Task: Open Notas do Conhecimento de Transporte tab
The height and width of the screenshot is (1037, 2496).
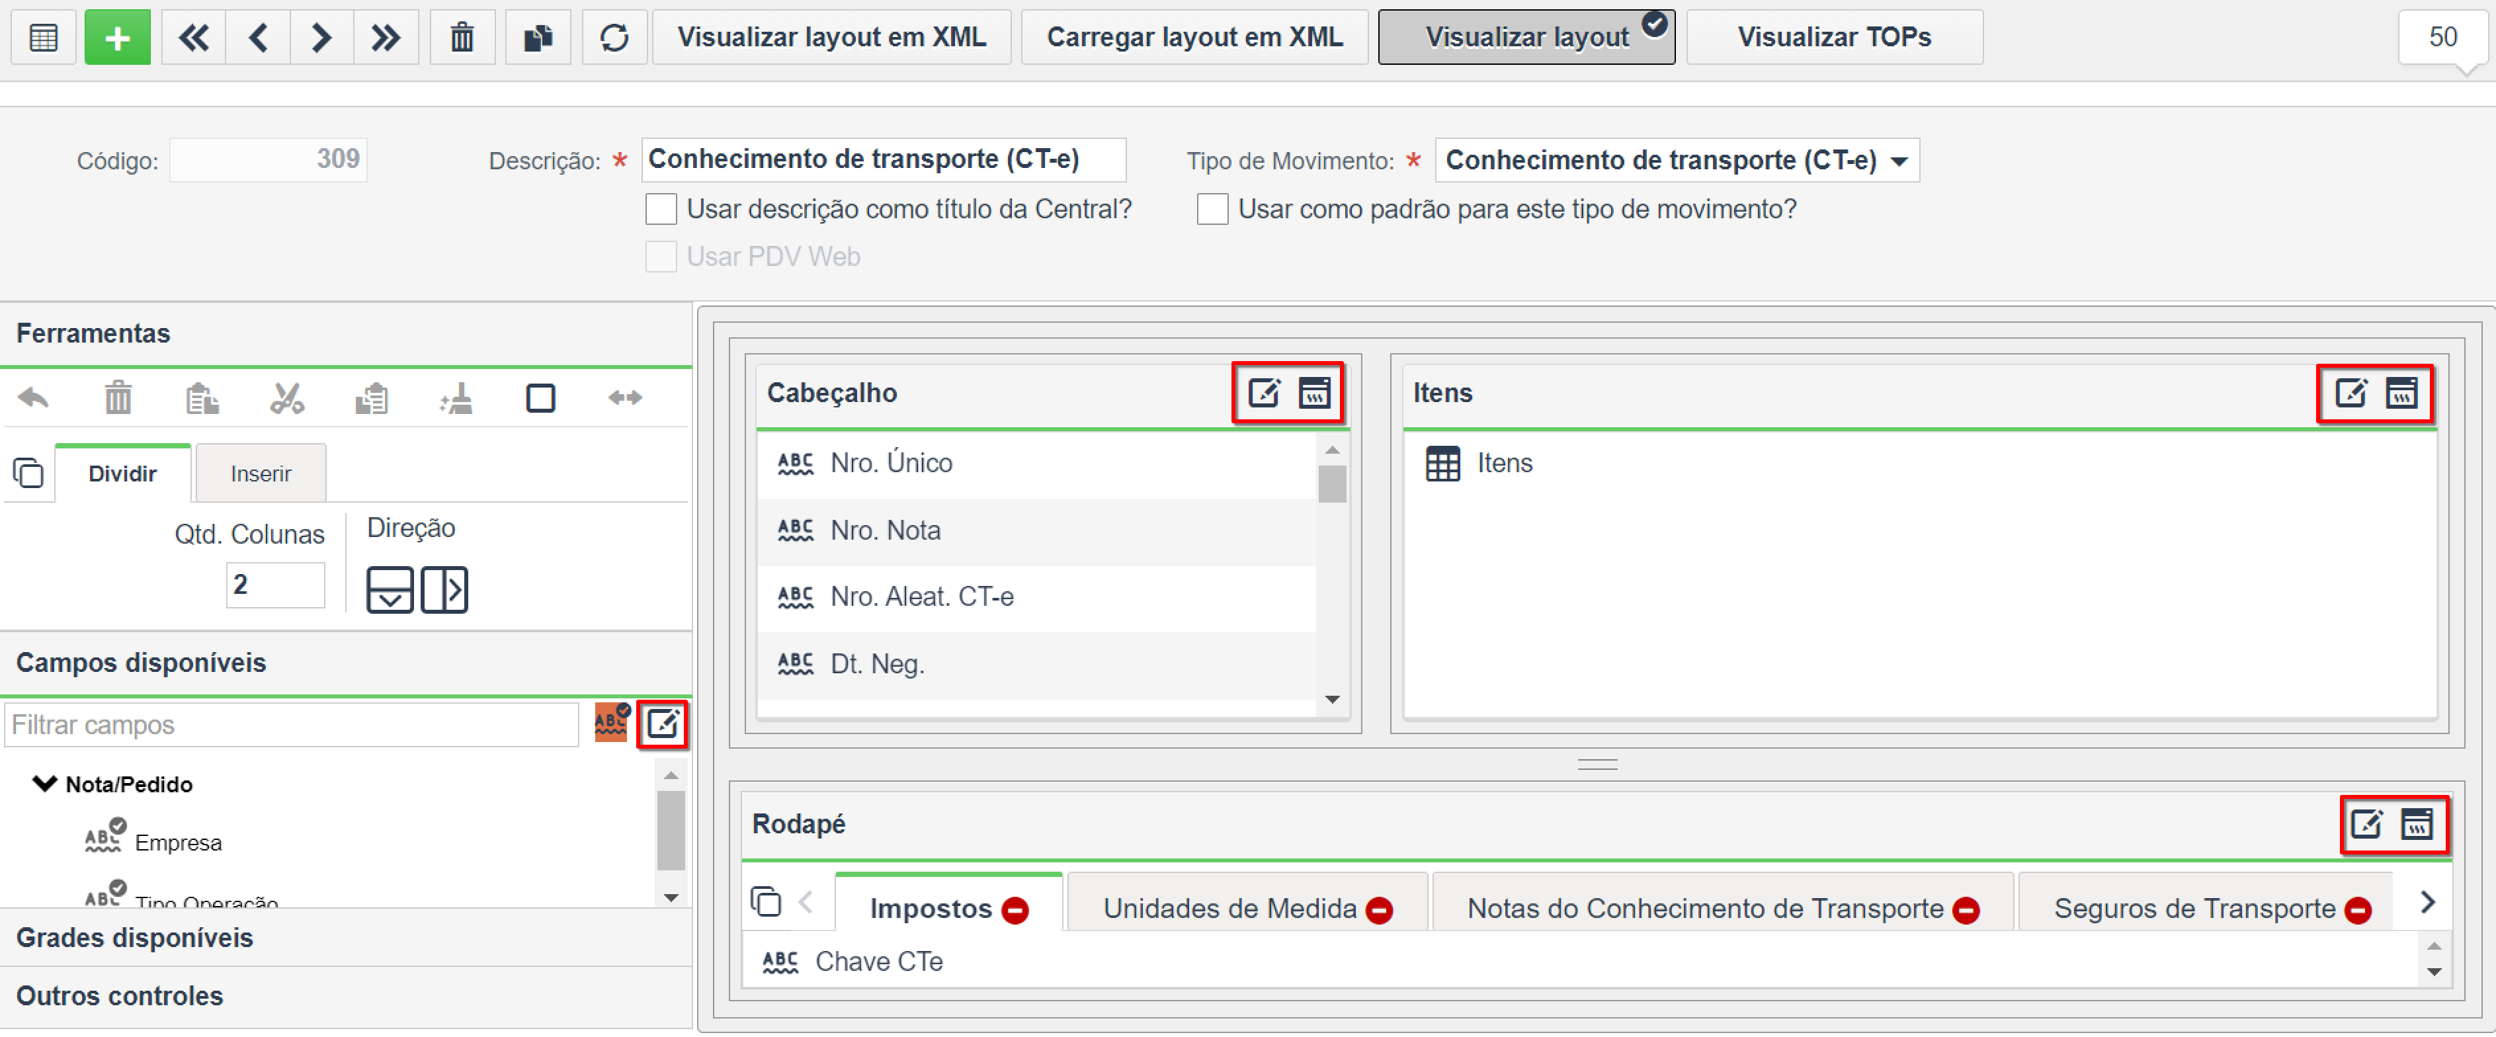Action: 1706,908
